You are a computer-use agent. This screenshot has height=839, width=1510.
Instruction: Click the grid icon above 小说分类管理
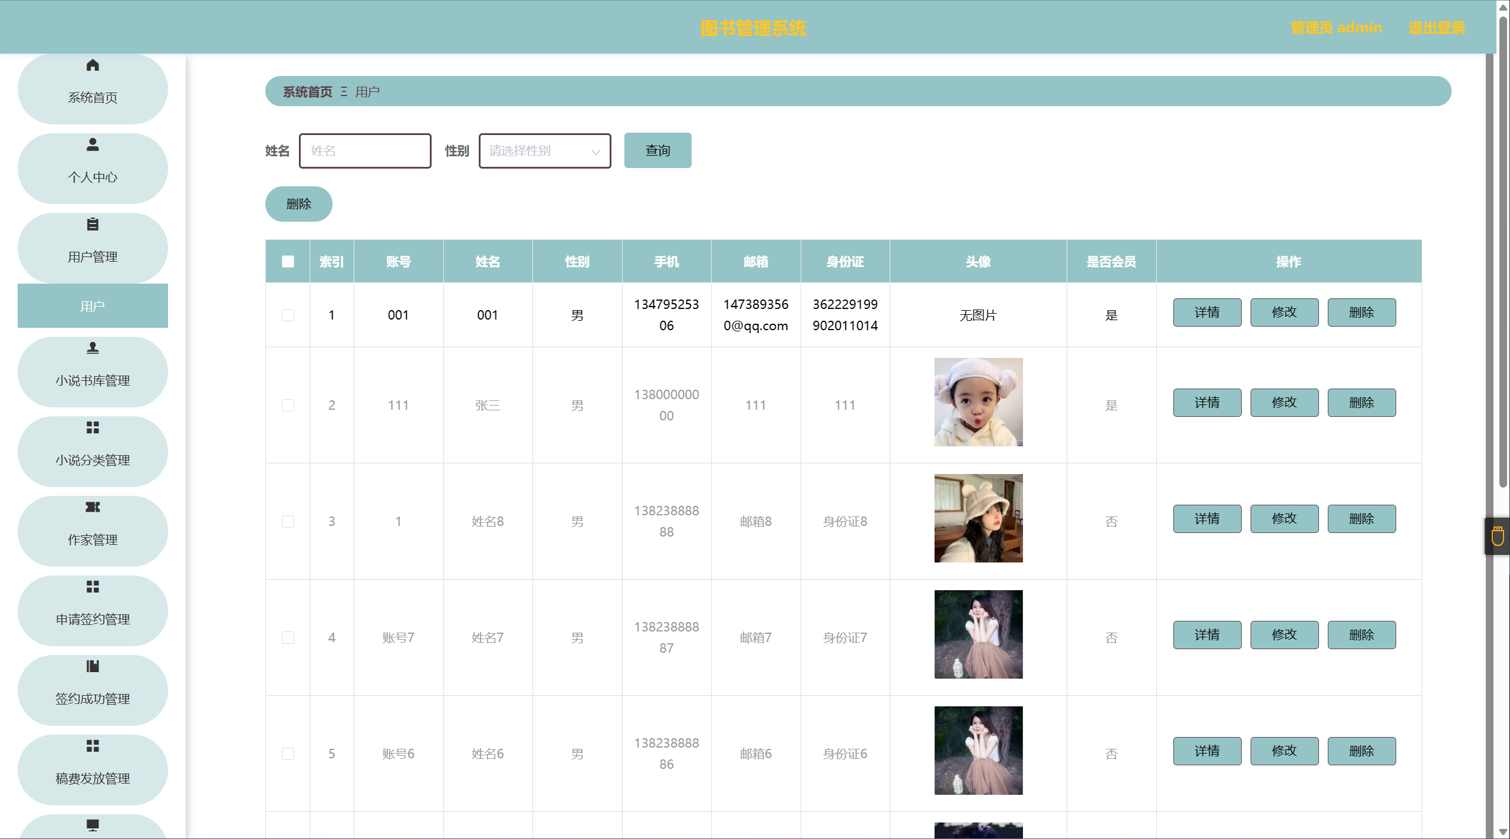pyautogui.click(x=93, y=427)
